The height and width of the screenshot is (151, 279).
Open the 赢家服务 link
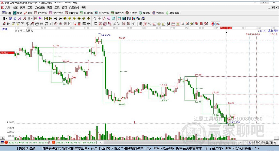[x=172, y=13]
